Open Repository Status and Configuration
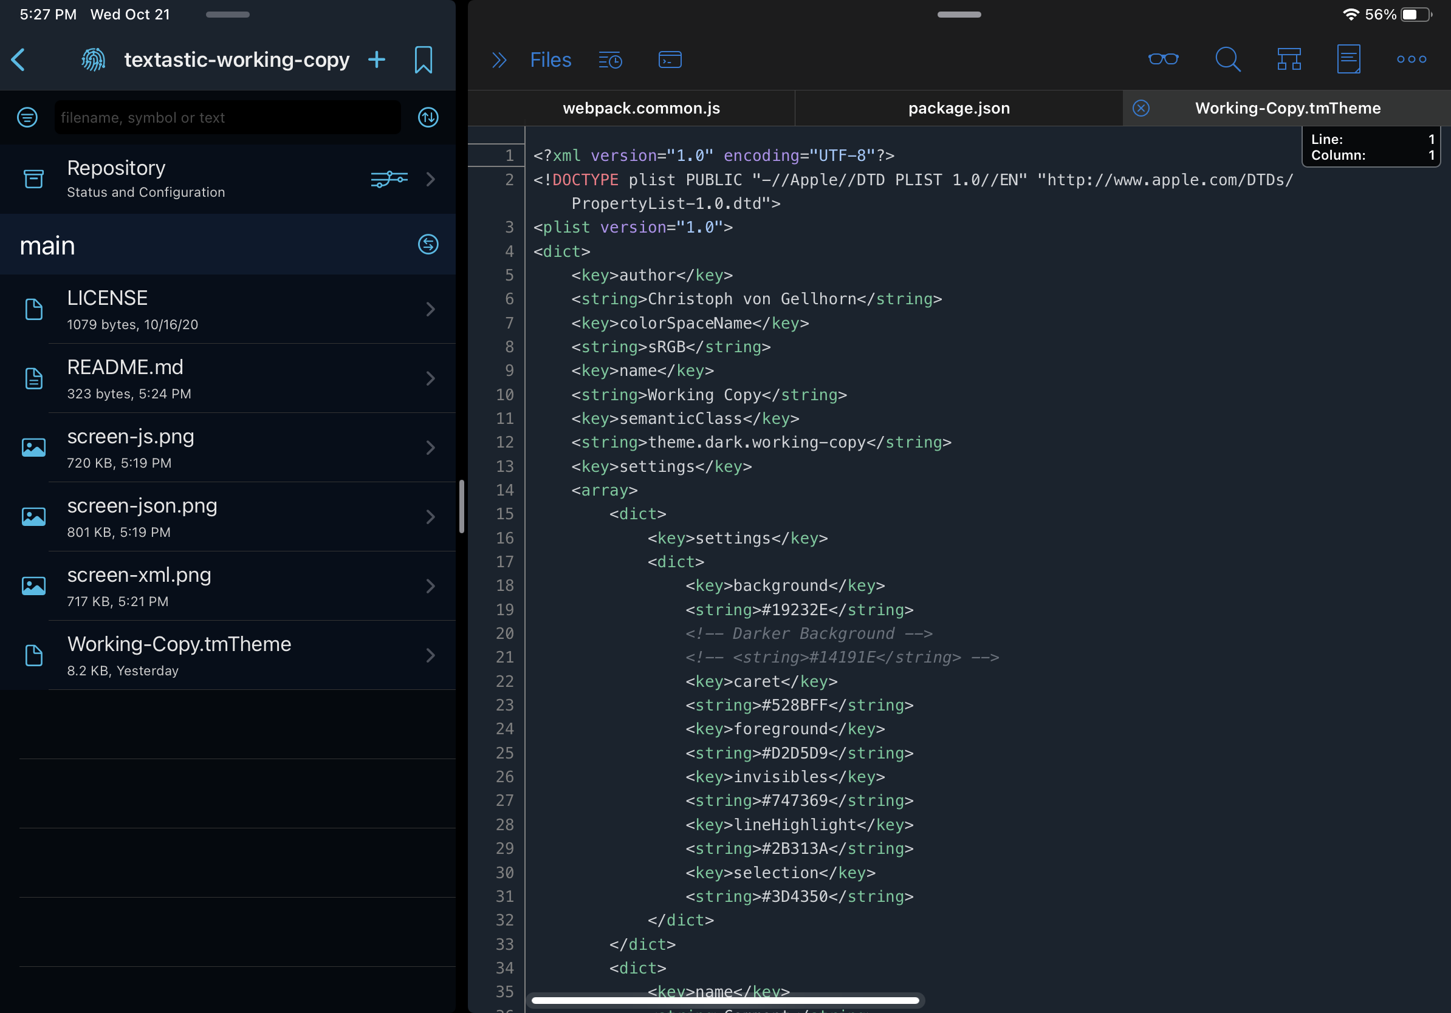Image resolution: width=1451 pixels, height=1013 pixels. 227,179
